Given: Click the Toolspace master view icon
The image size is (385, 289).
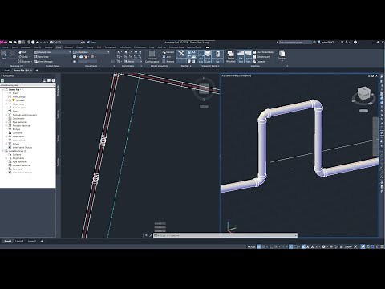Looking at the screenshot, I should pyautogui.click(x=2, y=80).
